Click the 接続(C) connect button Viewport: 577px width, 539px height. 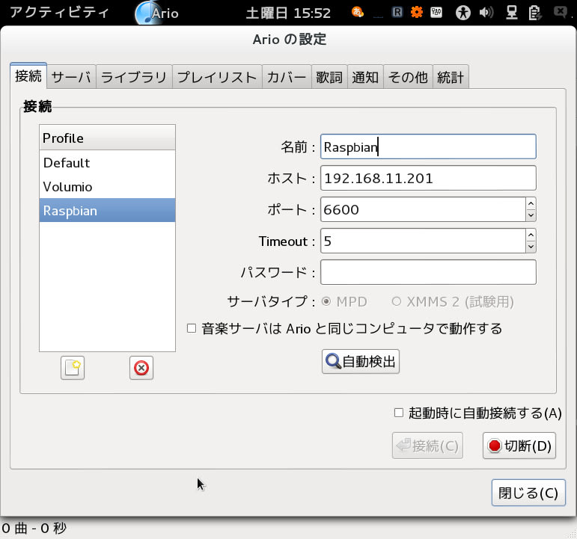pos(427,446)
